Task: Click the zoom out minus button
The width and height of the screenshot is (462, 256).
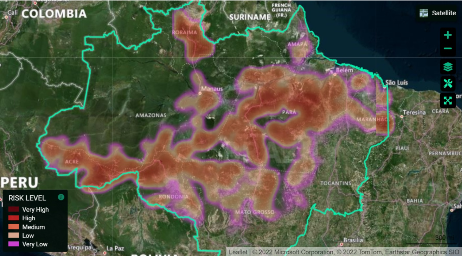Action: pos(448,49)
